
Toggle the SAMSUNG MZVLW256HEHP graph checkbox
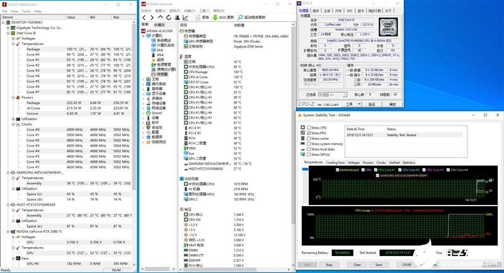point(377,175)
